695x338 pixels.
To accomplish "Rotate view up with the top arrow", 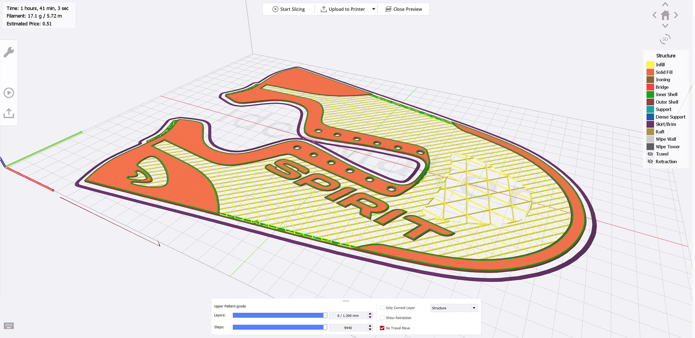I will pyautogui.click(x=665, y=4).
